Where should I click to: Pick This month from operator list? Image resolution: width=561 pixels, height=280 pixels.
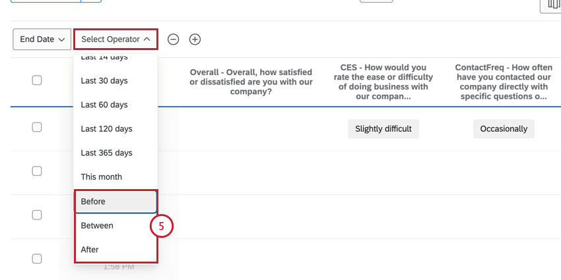coord(115,177)
